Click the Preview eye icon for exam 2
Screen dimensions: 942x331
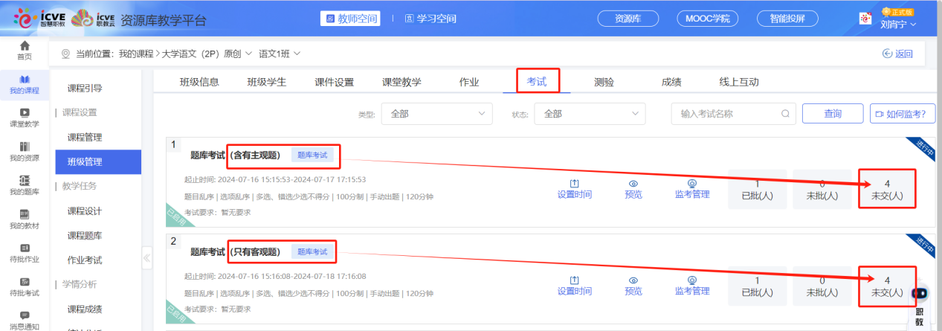[x=633, y=280]
